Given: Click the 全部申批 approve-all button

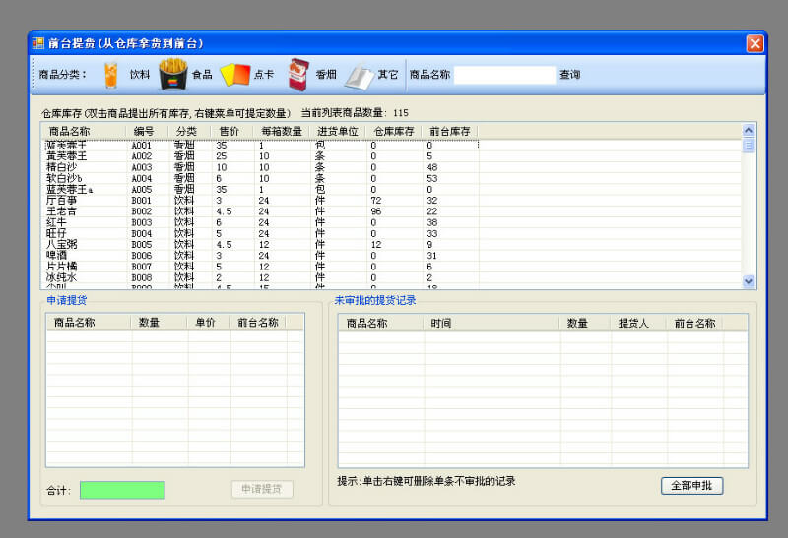Looking at the screenshot, I should click(x=691, y=486).
